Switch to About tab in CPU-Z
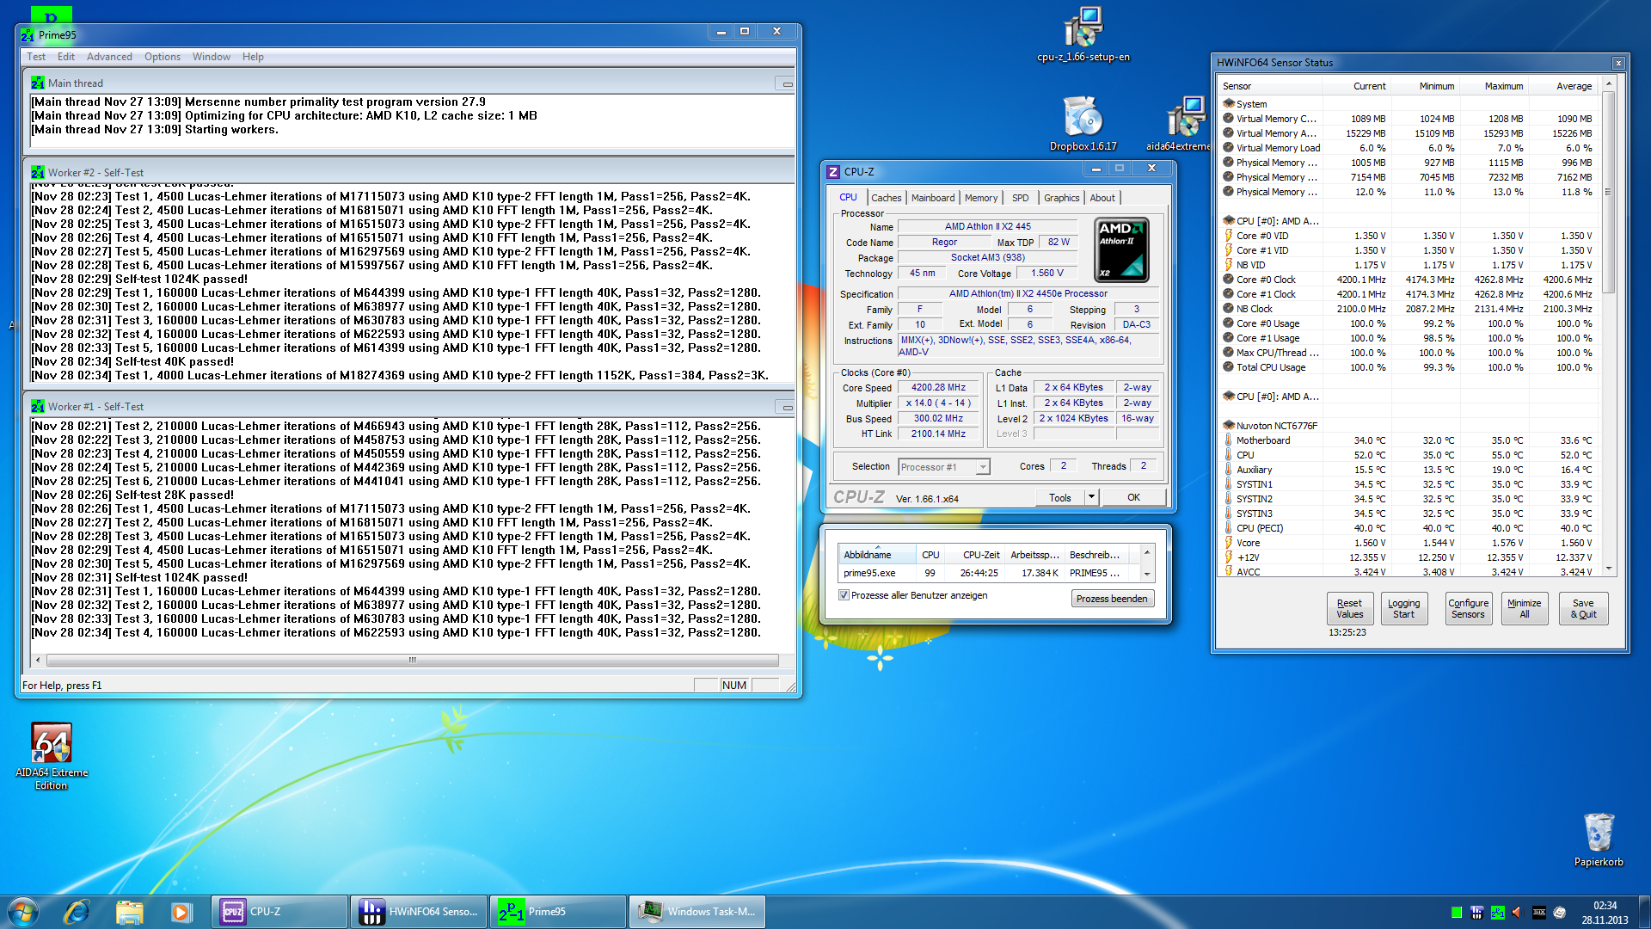This screenshot has width=1651, height=929. tap(1102, 198)
